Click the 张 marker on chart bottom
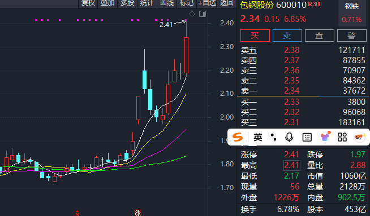The width and height of the screenshot is (370, 216). pyautogui.click(x=137, y=213)
